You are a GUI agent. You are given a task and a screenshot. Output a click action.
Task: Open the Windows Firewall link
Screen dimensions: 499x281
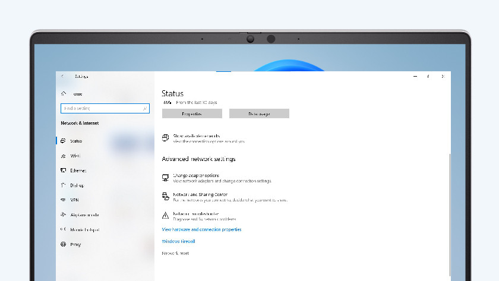click(x=178, y=241)
